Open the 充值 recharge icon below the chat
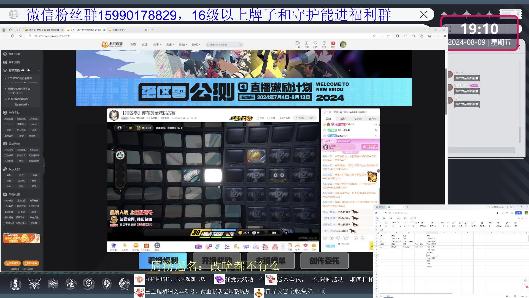The height and width of the screenshot is (298, 529). coord(290,246)
